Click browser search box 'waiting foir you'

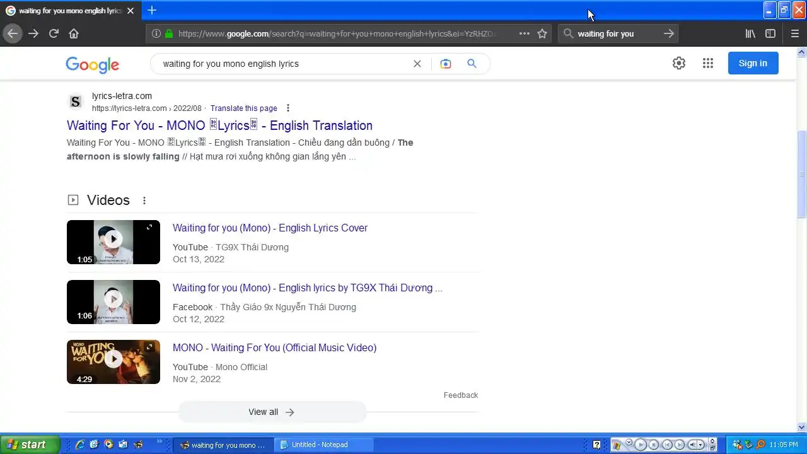[618, 33]
